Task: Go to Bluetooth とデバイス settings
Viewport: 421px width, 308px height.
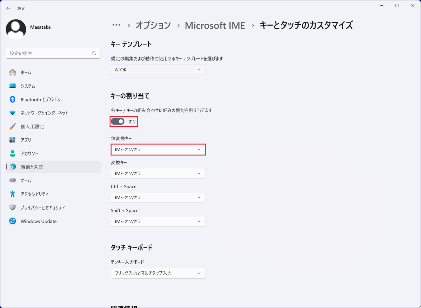Action: 40,100
